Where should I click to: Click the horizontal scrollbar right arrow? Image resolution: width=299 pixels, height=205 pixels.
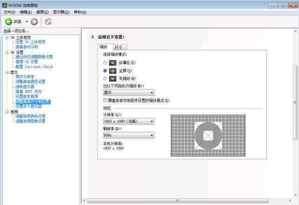(290, 200)
